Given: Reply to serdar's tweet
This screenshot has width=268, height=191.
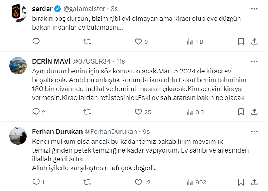Looking at the screenshot, I should [x=36, y=42].
